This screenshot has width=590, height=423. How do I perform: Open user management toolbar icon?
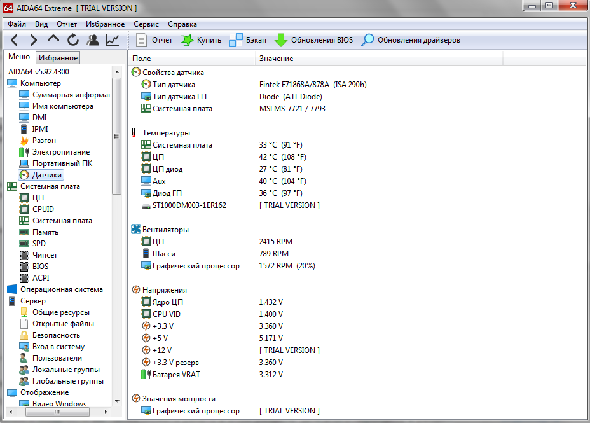pos(93,40)
